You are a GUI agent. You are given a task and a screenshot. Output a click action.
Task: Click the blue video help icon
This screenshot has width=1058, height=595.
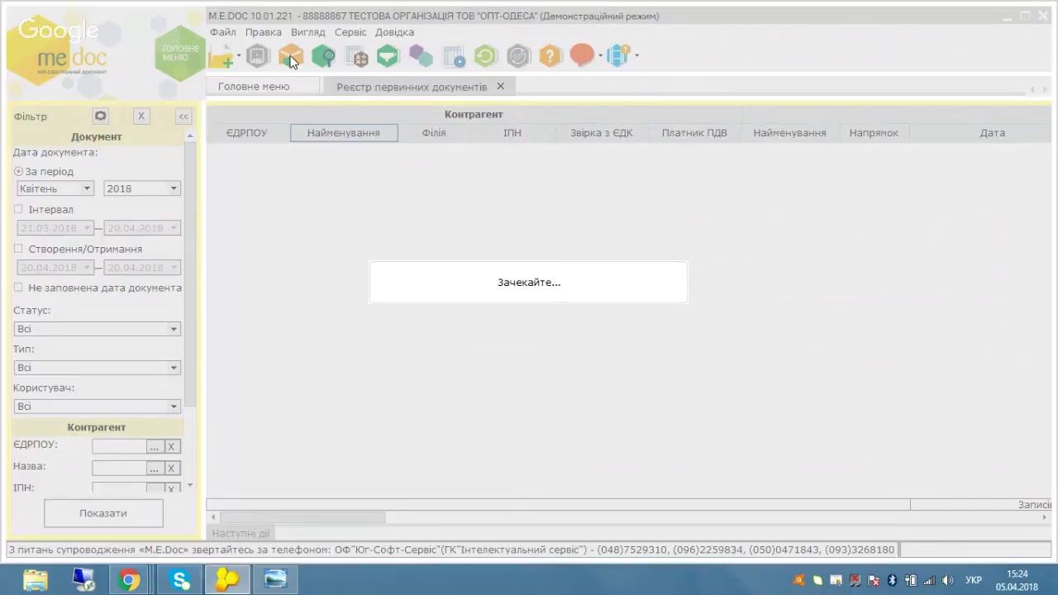coord(618,56)
